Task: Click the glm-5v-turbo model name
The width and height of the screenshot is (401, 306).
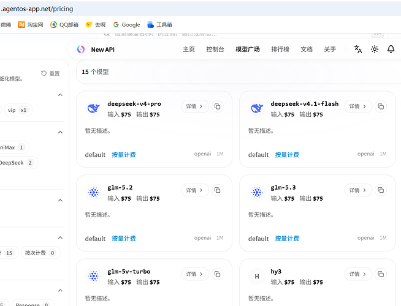Action: coord(129,272)
